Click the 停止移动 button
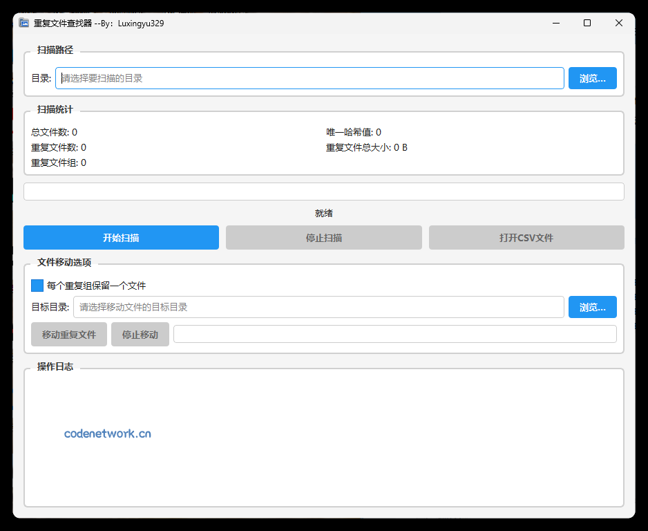648x531 pixels. pos(140,333)
